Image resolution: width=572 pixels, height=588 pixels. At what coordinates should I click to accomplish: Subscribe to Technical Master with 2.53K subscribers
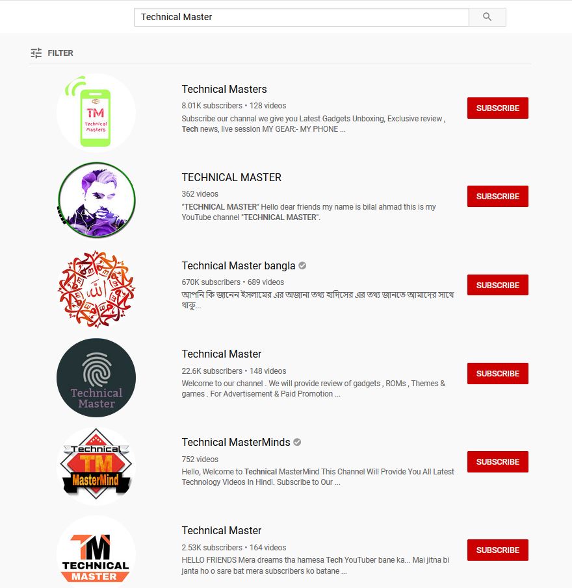498,550
